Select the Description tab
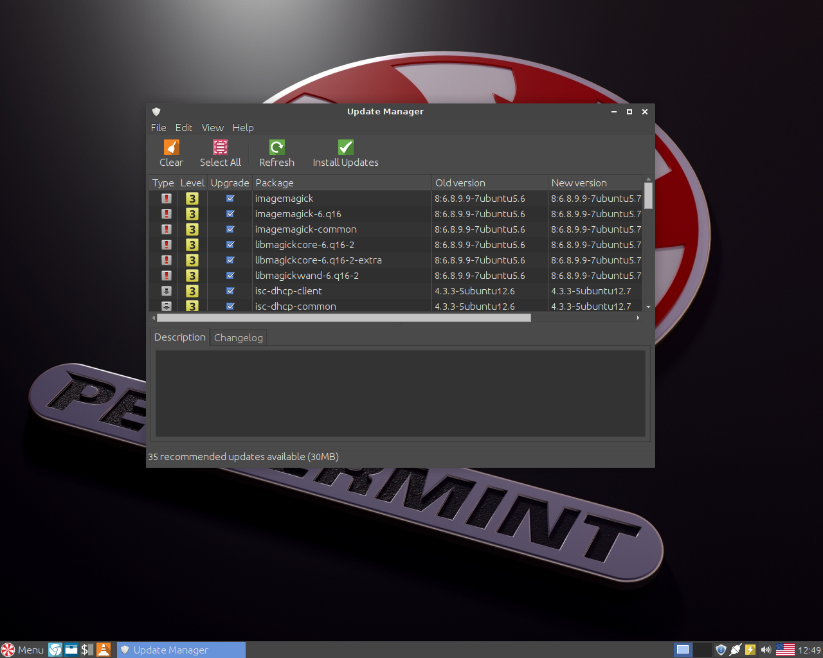Image resolution: width=823 pixels, height=658 pixels. [x=180, y=337]
